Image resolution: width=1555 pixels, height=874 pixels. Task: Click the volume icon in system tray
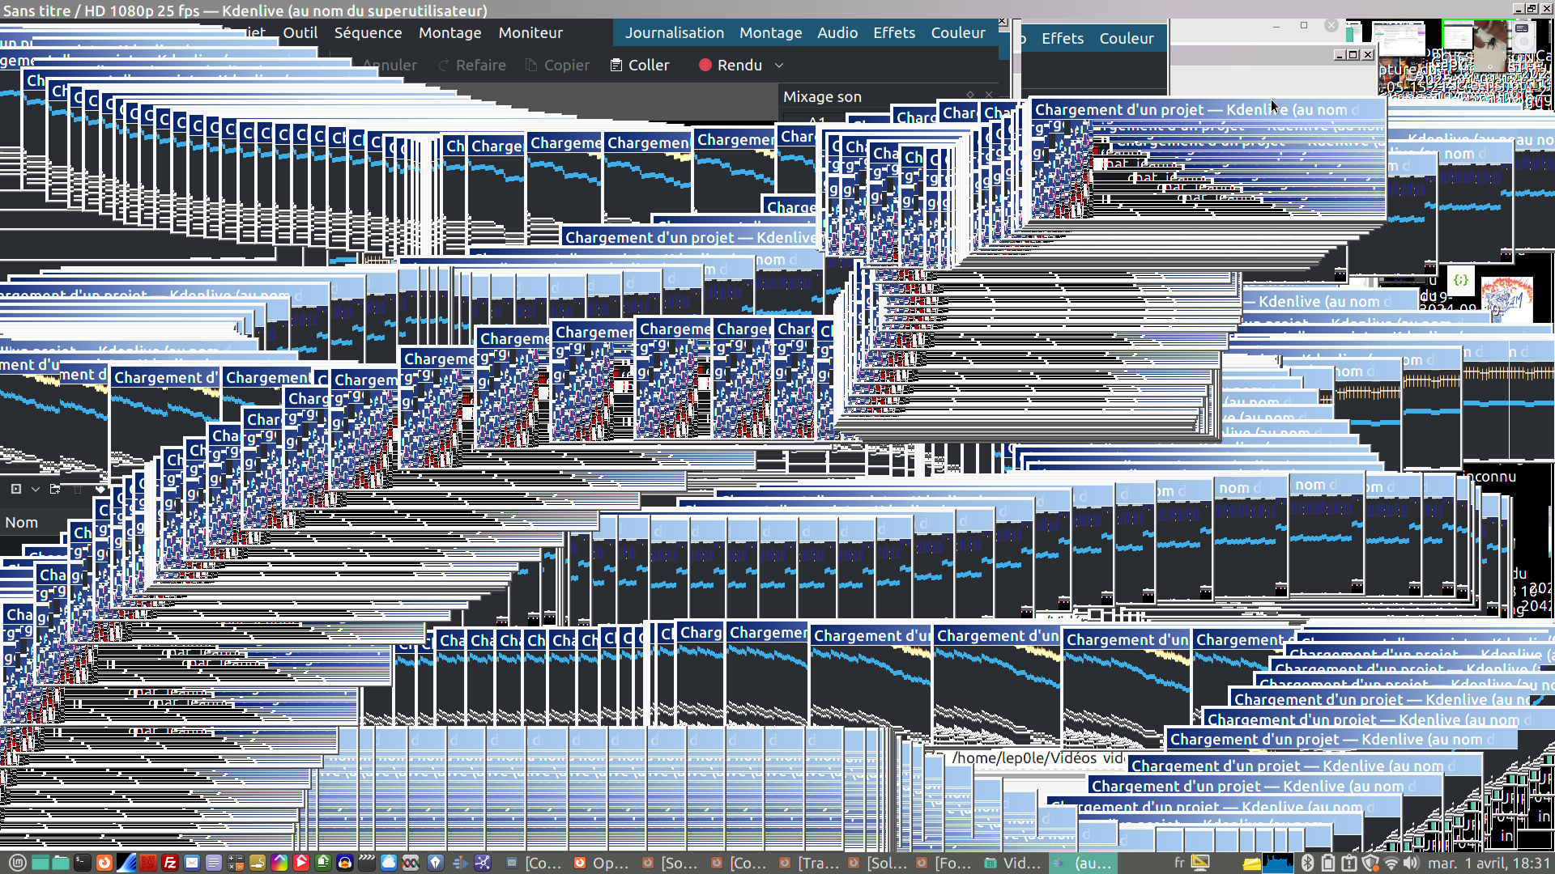pos(1411,863)
